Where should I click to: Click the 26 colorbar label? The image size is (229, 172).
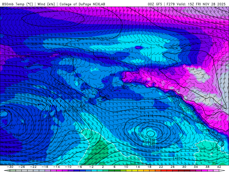pyautogui.click(x=173, y=167)
